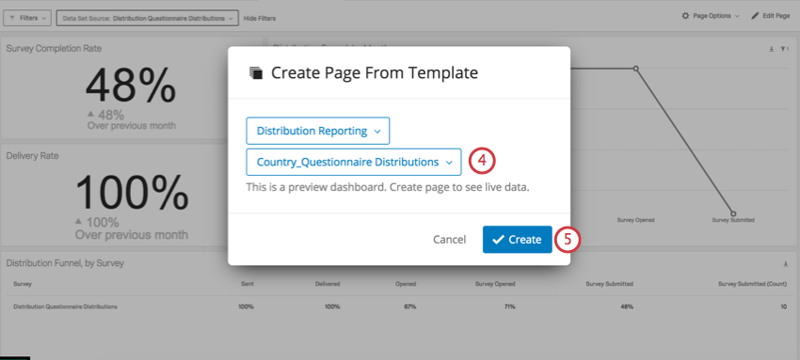
Task: Open the Country_Questionnaire Distributions source dropdown
Action: [354, 163]
